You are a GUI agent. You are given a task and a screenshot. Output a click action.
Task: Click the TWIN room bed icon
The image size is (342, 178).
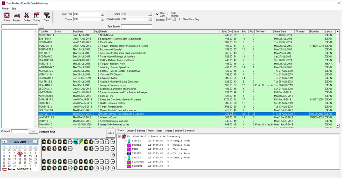[129, 149]
